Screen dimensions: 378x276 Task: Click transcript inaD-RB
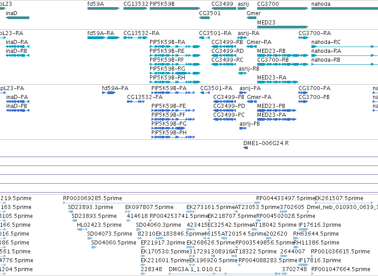tap(18, 55)
